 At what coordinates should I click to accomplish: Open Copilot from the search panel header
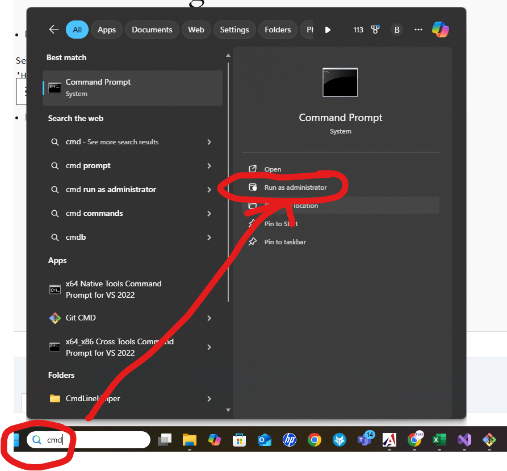tap(440, 30)
